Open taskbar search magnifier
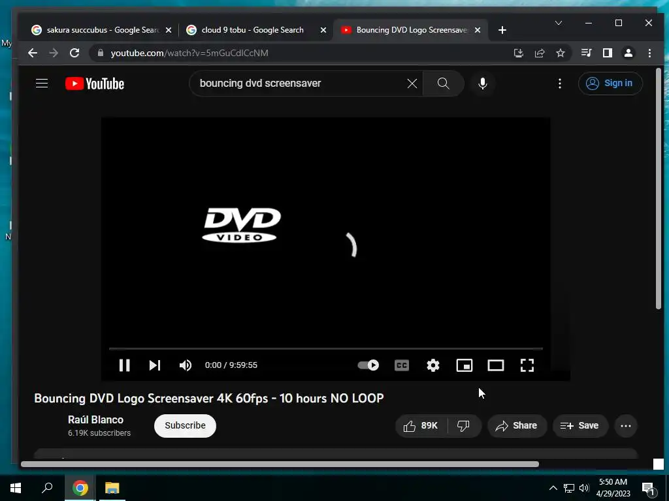The height and width of the screenshot is (501, 669). pyautogui.click(x=47, y=488)
